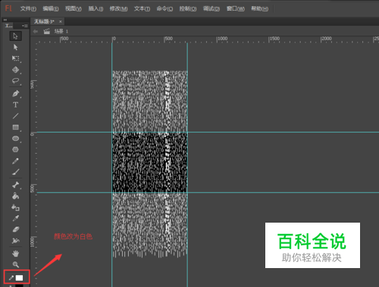Select the Subselection arrow tool
This screenshot has width=379, height=287.
(x=15, y=47)
